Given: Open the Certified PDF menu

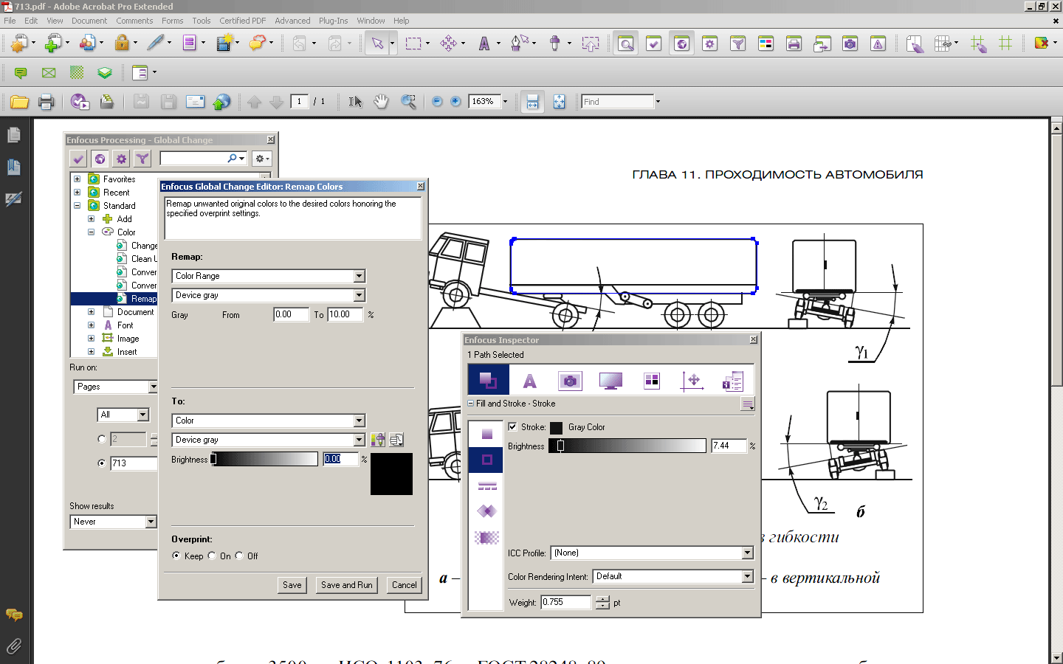Looking at the screenshot, I should (242, 21).
